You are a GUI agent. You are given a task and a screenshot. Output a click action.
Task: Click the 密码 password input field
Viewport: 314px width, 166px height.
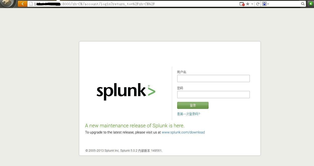pyautogui.click(x=213, y=95)
